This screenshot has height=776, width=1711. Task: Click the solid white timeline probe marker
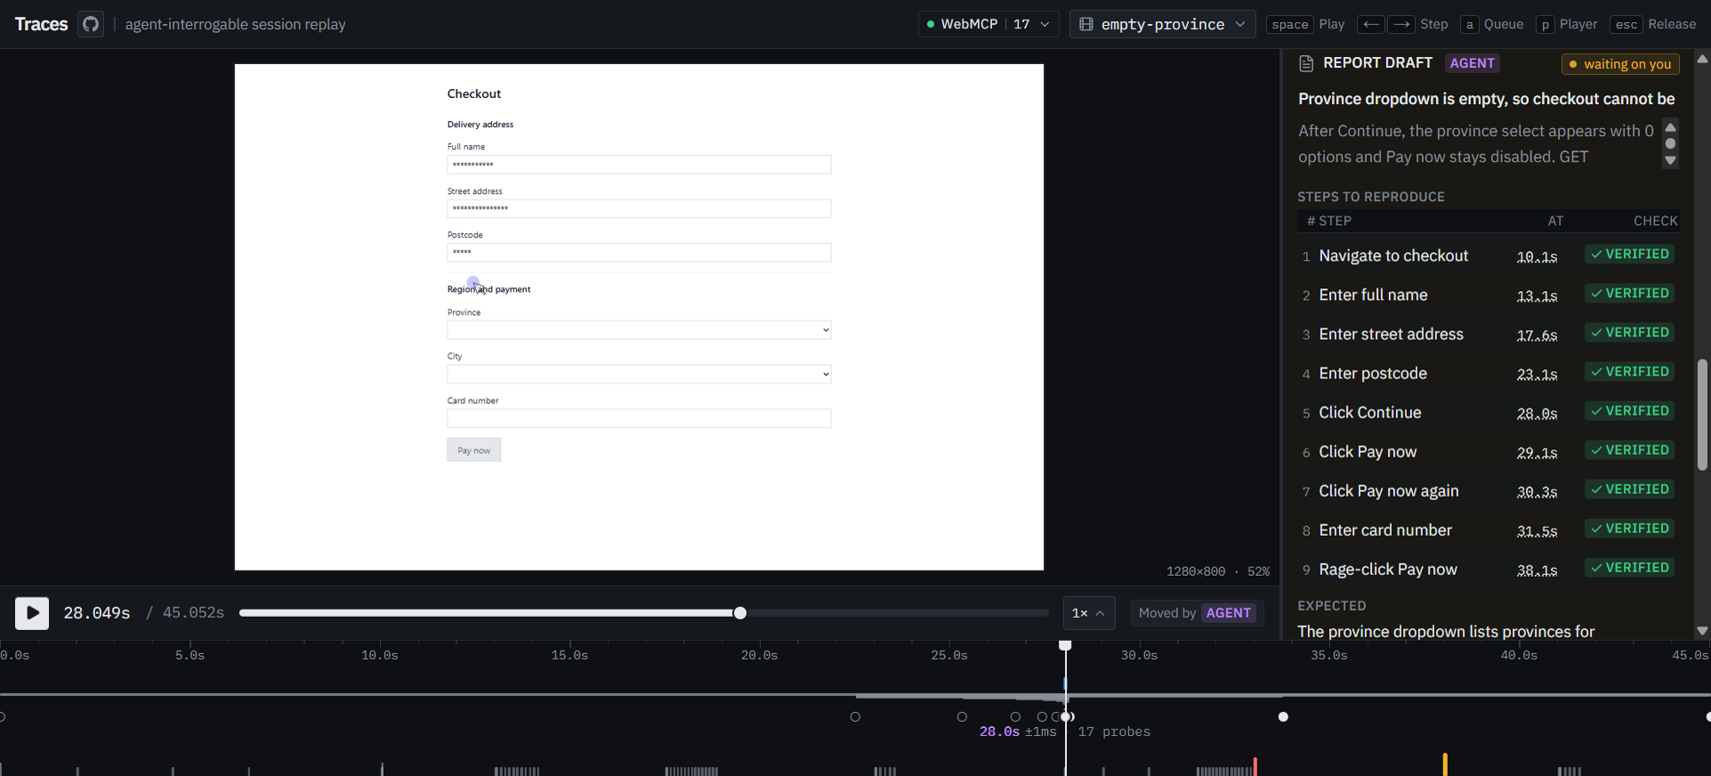1283,716
